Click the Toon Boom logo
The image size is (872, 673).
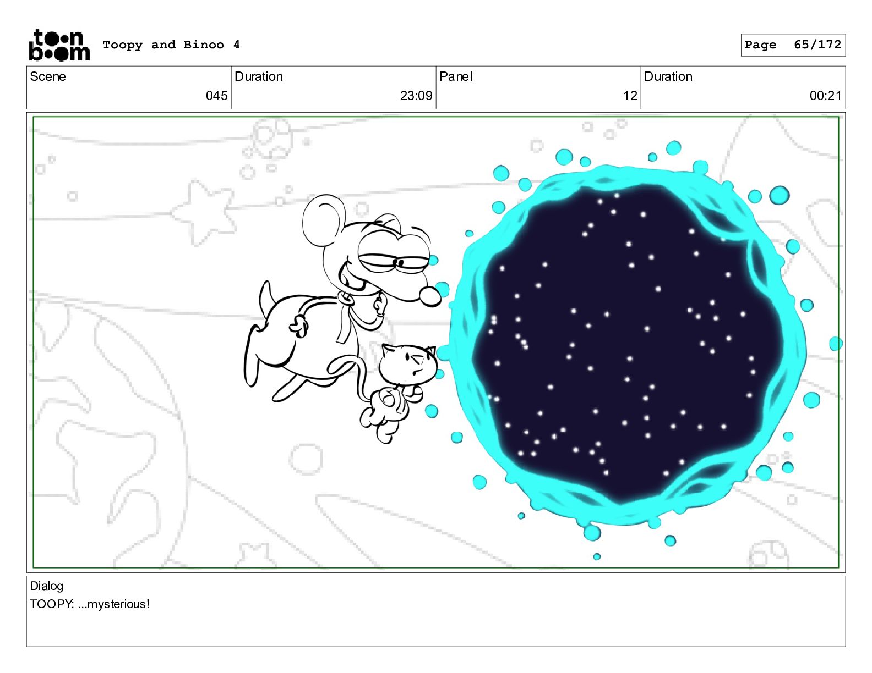(59, 45)
